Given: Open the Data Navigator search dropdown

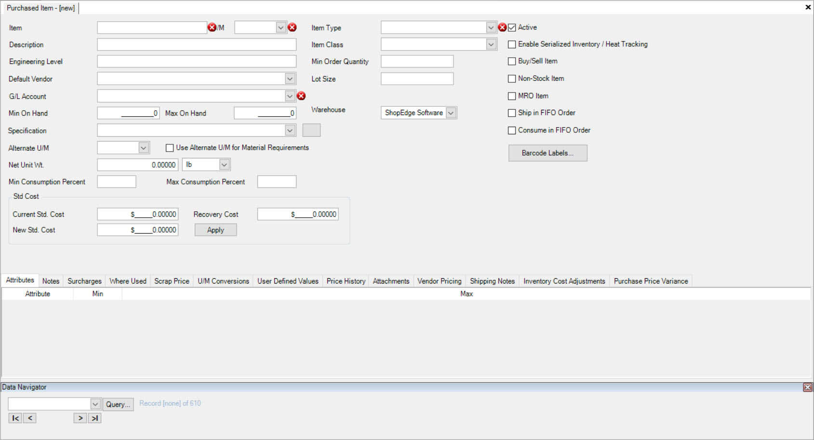Looking at the screenshot, I should point(95,404).
